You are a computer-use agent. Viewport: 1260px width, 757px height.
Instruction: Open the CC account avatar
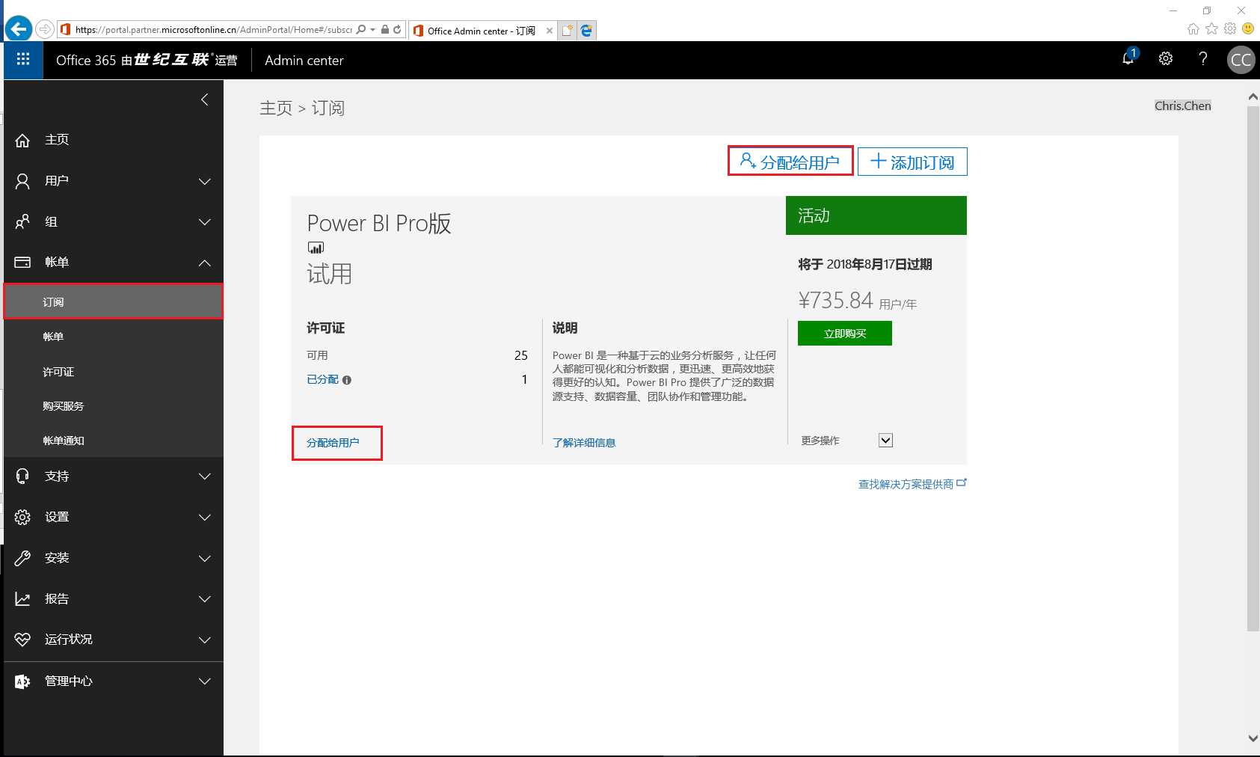click(x=1241, y=60)
